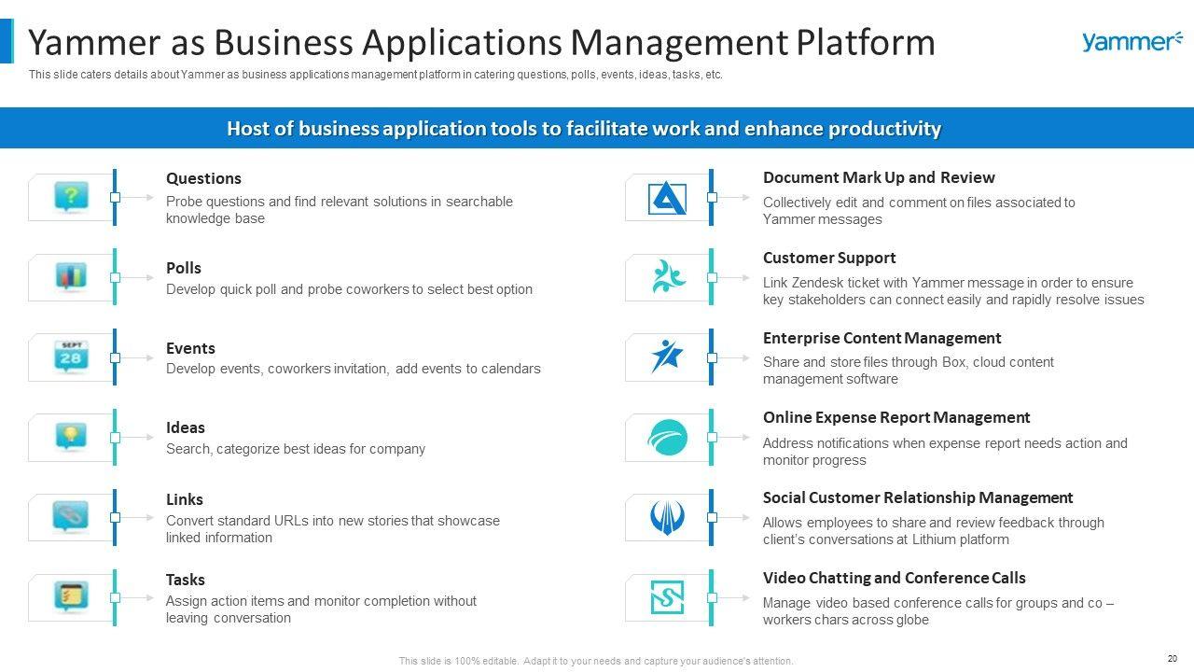Click the Ideas light bulb icon
Screen dimensions: 1194x672
point(71,437)
